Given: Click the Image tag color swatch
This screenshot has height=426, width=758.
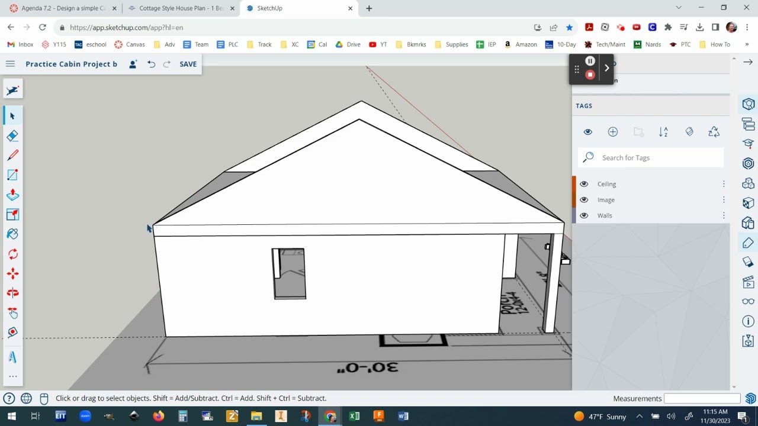Looking at the screenshot, I should click(x=574, y=200).
